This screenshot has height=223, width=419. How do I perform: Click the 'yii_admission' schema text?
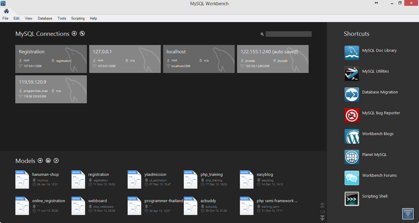[158, 180]
